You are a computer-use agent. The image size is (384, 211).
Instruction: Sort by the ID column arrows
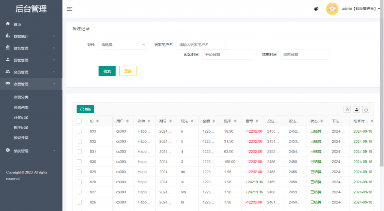coord(97,121)
